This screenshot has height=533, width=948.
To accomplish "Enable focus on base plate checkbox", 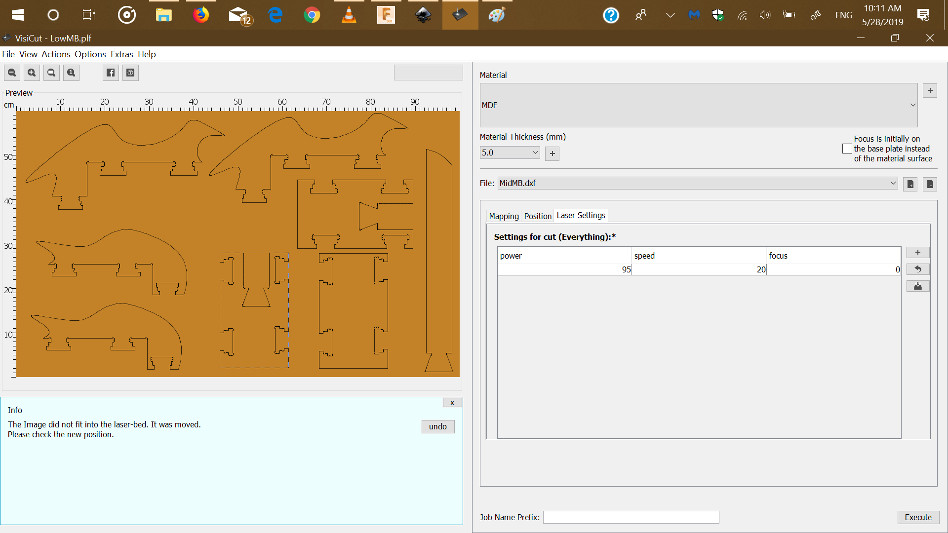I will click(847, 149).
